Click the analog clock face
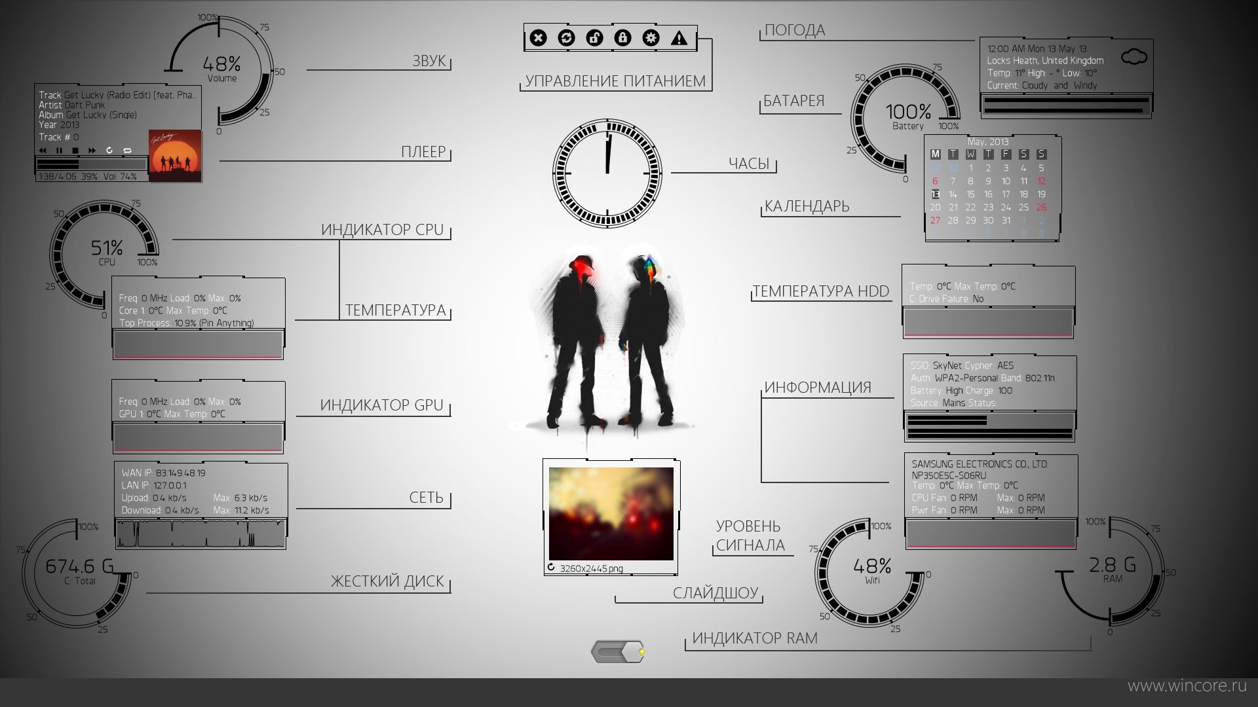 607,173
